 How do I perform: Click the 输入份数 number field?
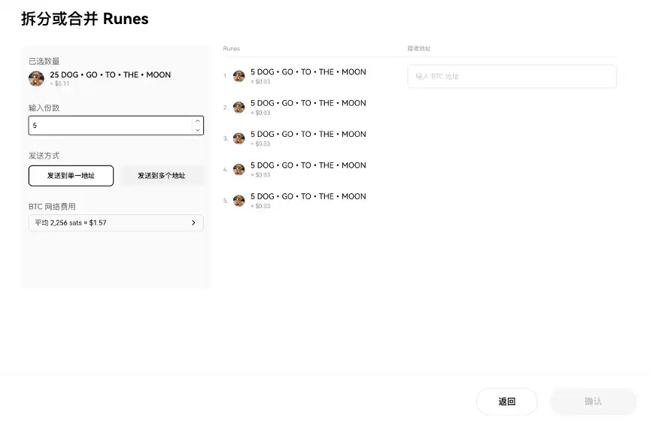pos(109,126)
